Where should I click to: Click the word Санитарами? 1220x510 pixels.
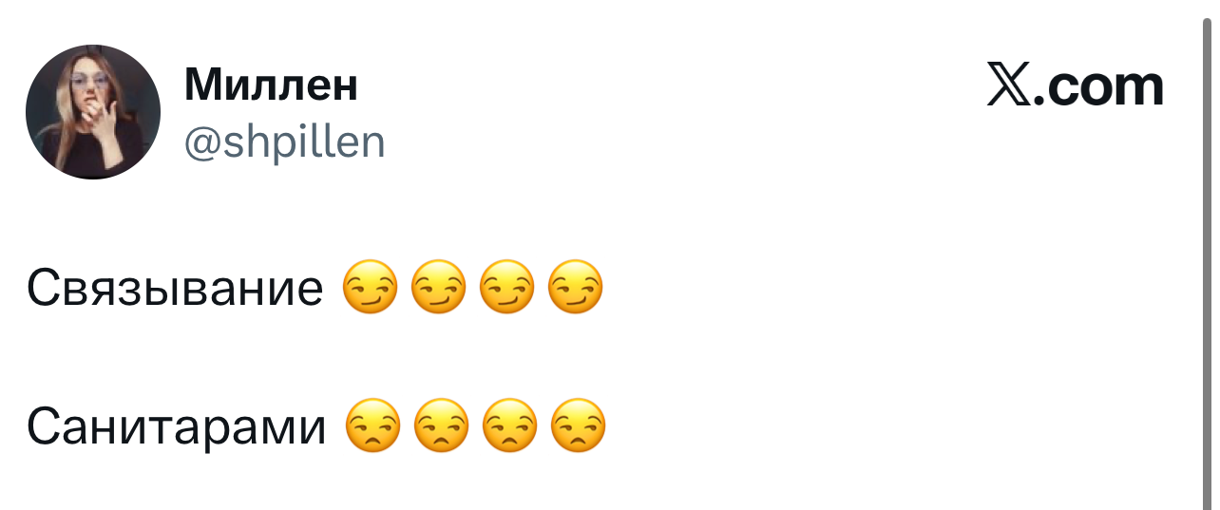tap(176, 426)
